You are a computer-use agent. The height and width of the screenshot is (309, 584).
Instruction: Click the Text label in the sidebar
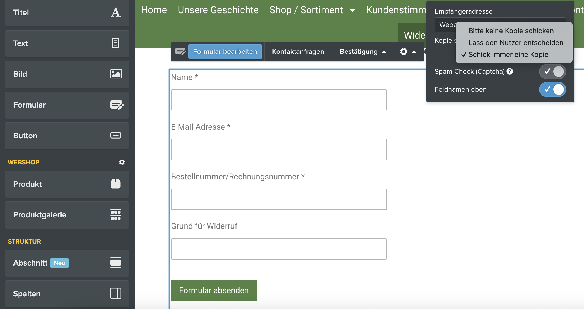point(21,43)
